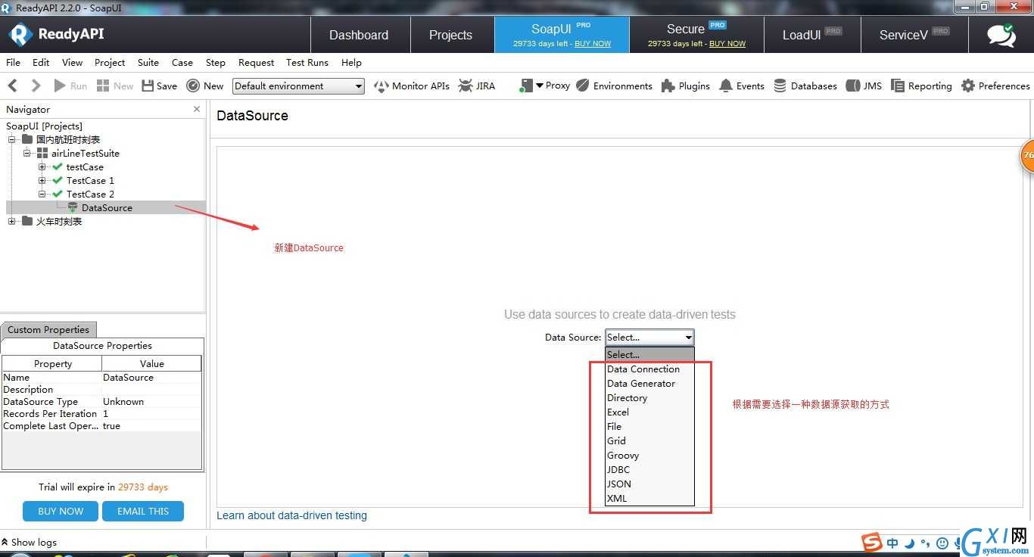Image resolution: width=1034 pixels, height=557 pixels.
Task: Click smiley icon in IME bar
Action: pos(942,543)
